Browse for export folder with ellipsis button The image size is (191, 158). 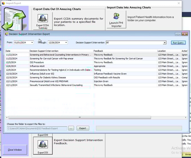tap(71, 128)
